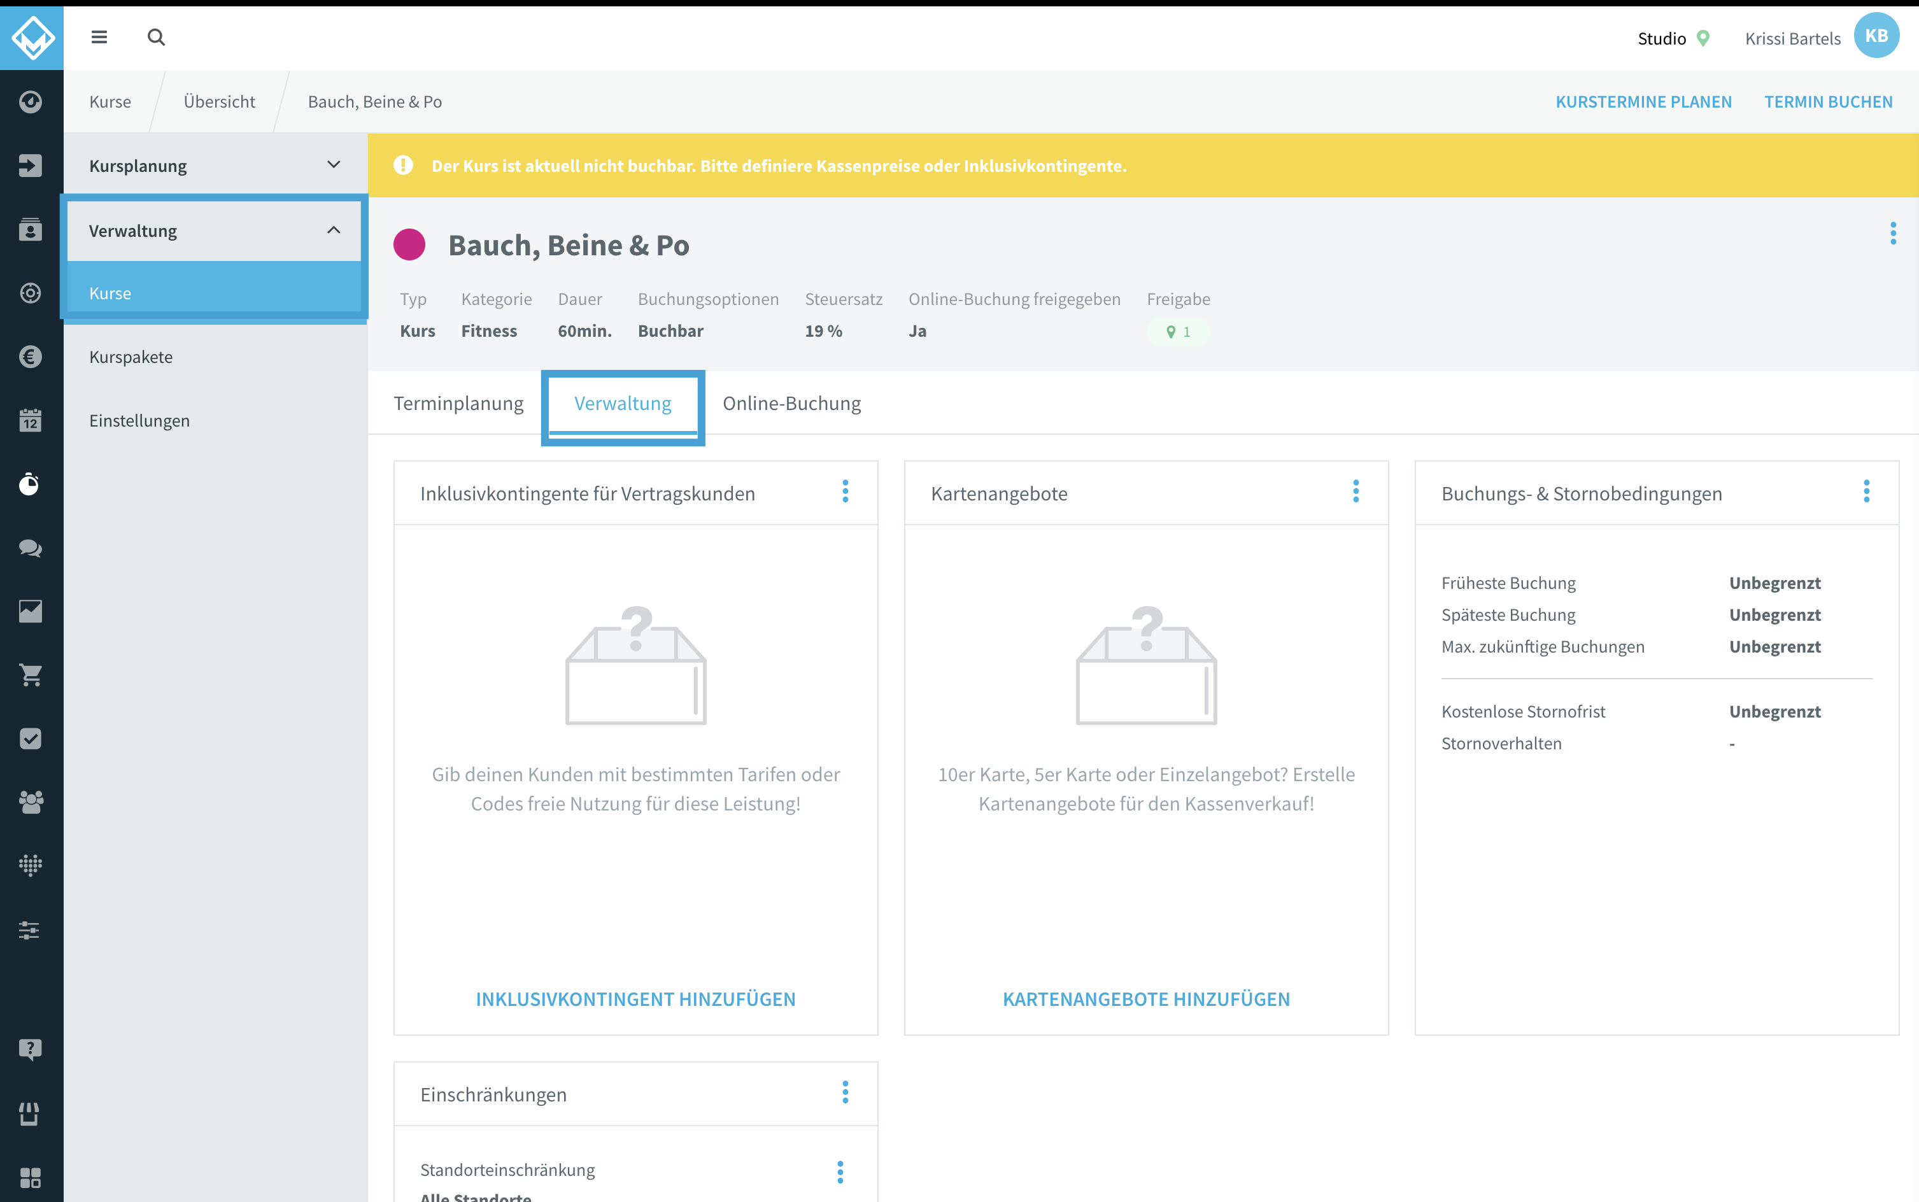The height and width of the screenshot is (1202, 1919).
Task: Open Inklusivkontingente card three-dot menu
Action: [x=845, y=491]
